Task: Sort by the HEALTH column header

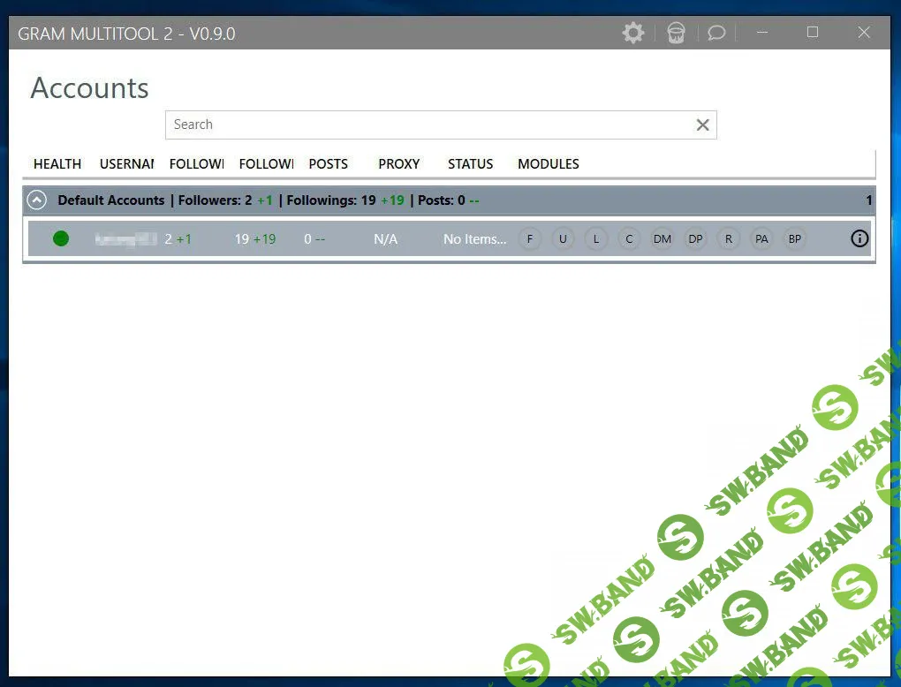Action: (x=57, y=164)
